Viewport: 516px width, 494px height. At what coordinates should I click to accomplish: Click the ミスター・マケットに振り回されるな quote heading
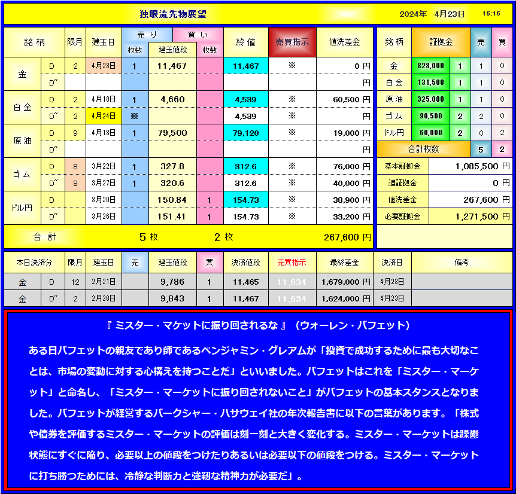click(196, 325)
